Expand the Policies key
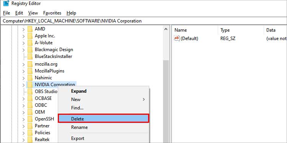The width and height of the screenshot is (287, 143). pyautogui.click(x=23, y=133)
